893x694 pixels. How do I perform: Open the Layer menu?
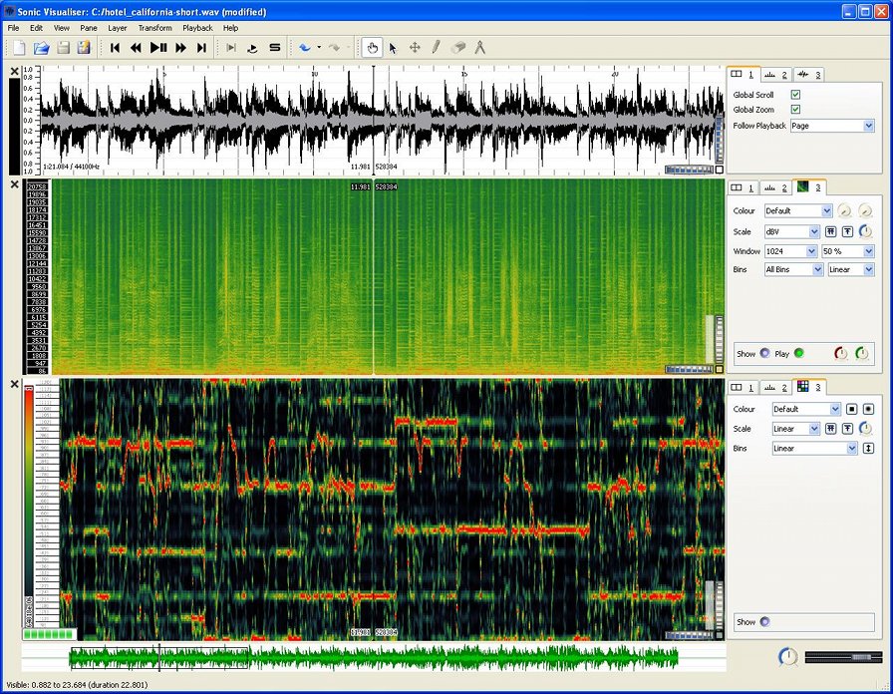[118, 28]
